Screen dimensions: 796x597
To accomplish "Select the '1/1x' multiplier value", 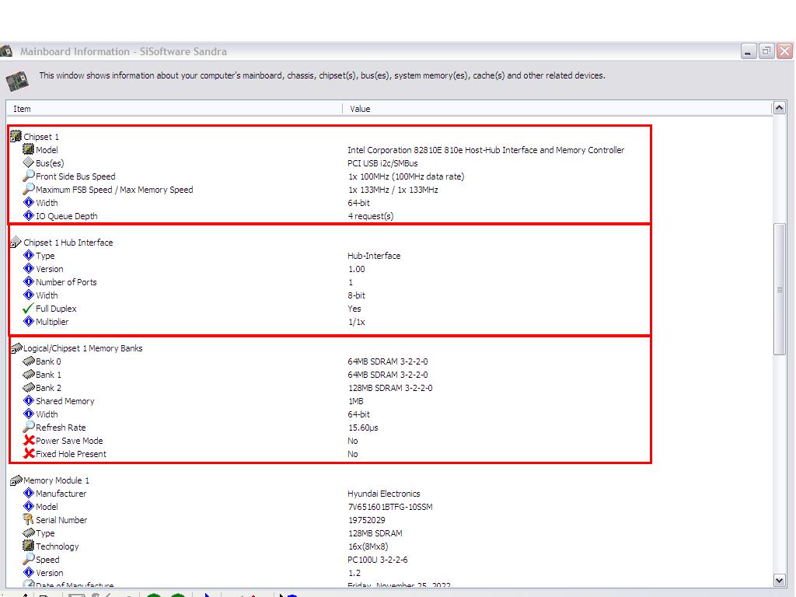I will tap(356, 321).
